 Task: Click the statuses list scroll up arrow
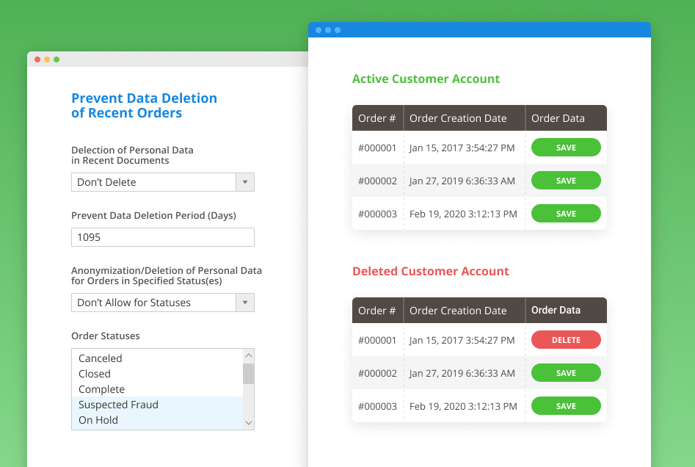(249, 355)
